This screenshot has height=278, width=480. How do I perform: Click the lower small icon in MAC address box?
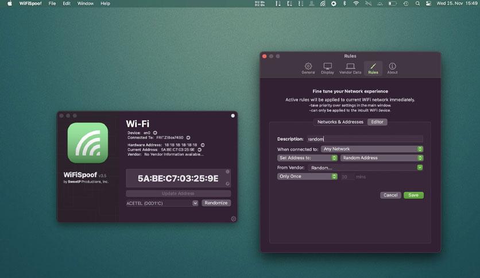point(227,184)
